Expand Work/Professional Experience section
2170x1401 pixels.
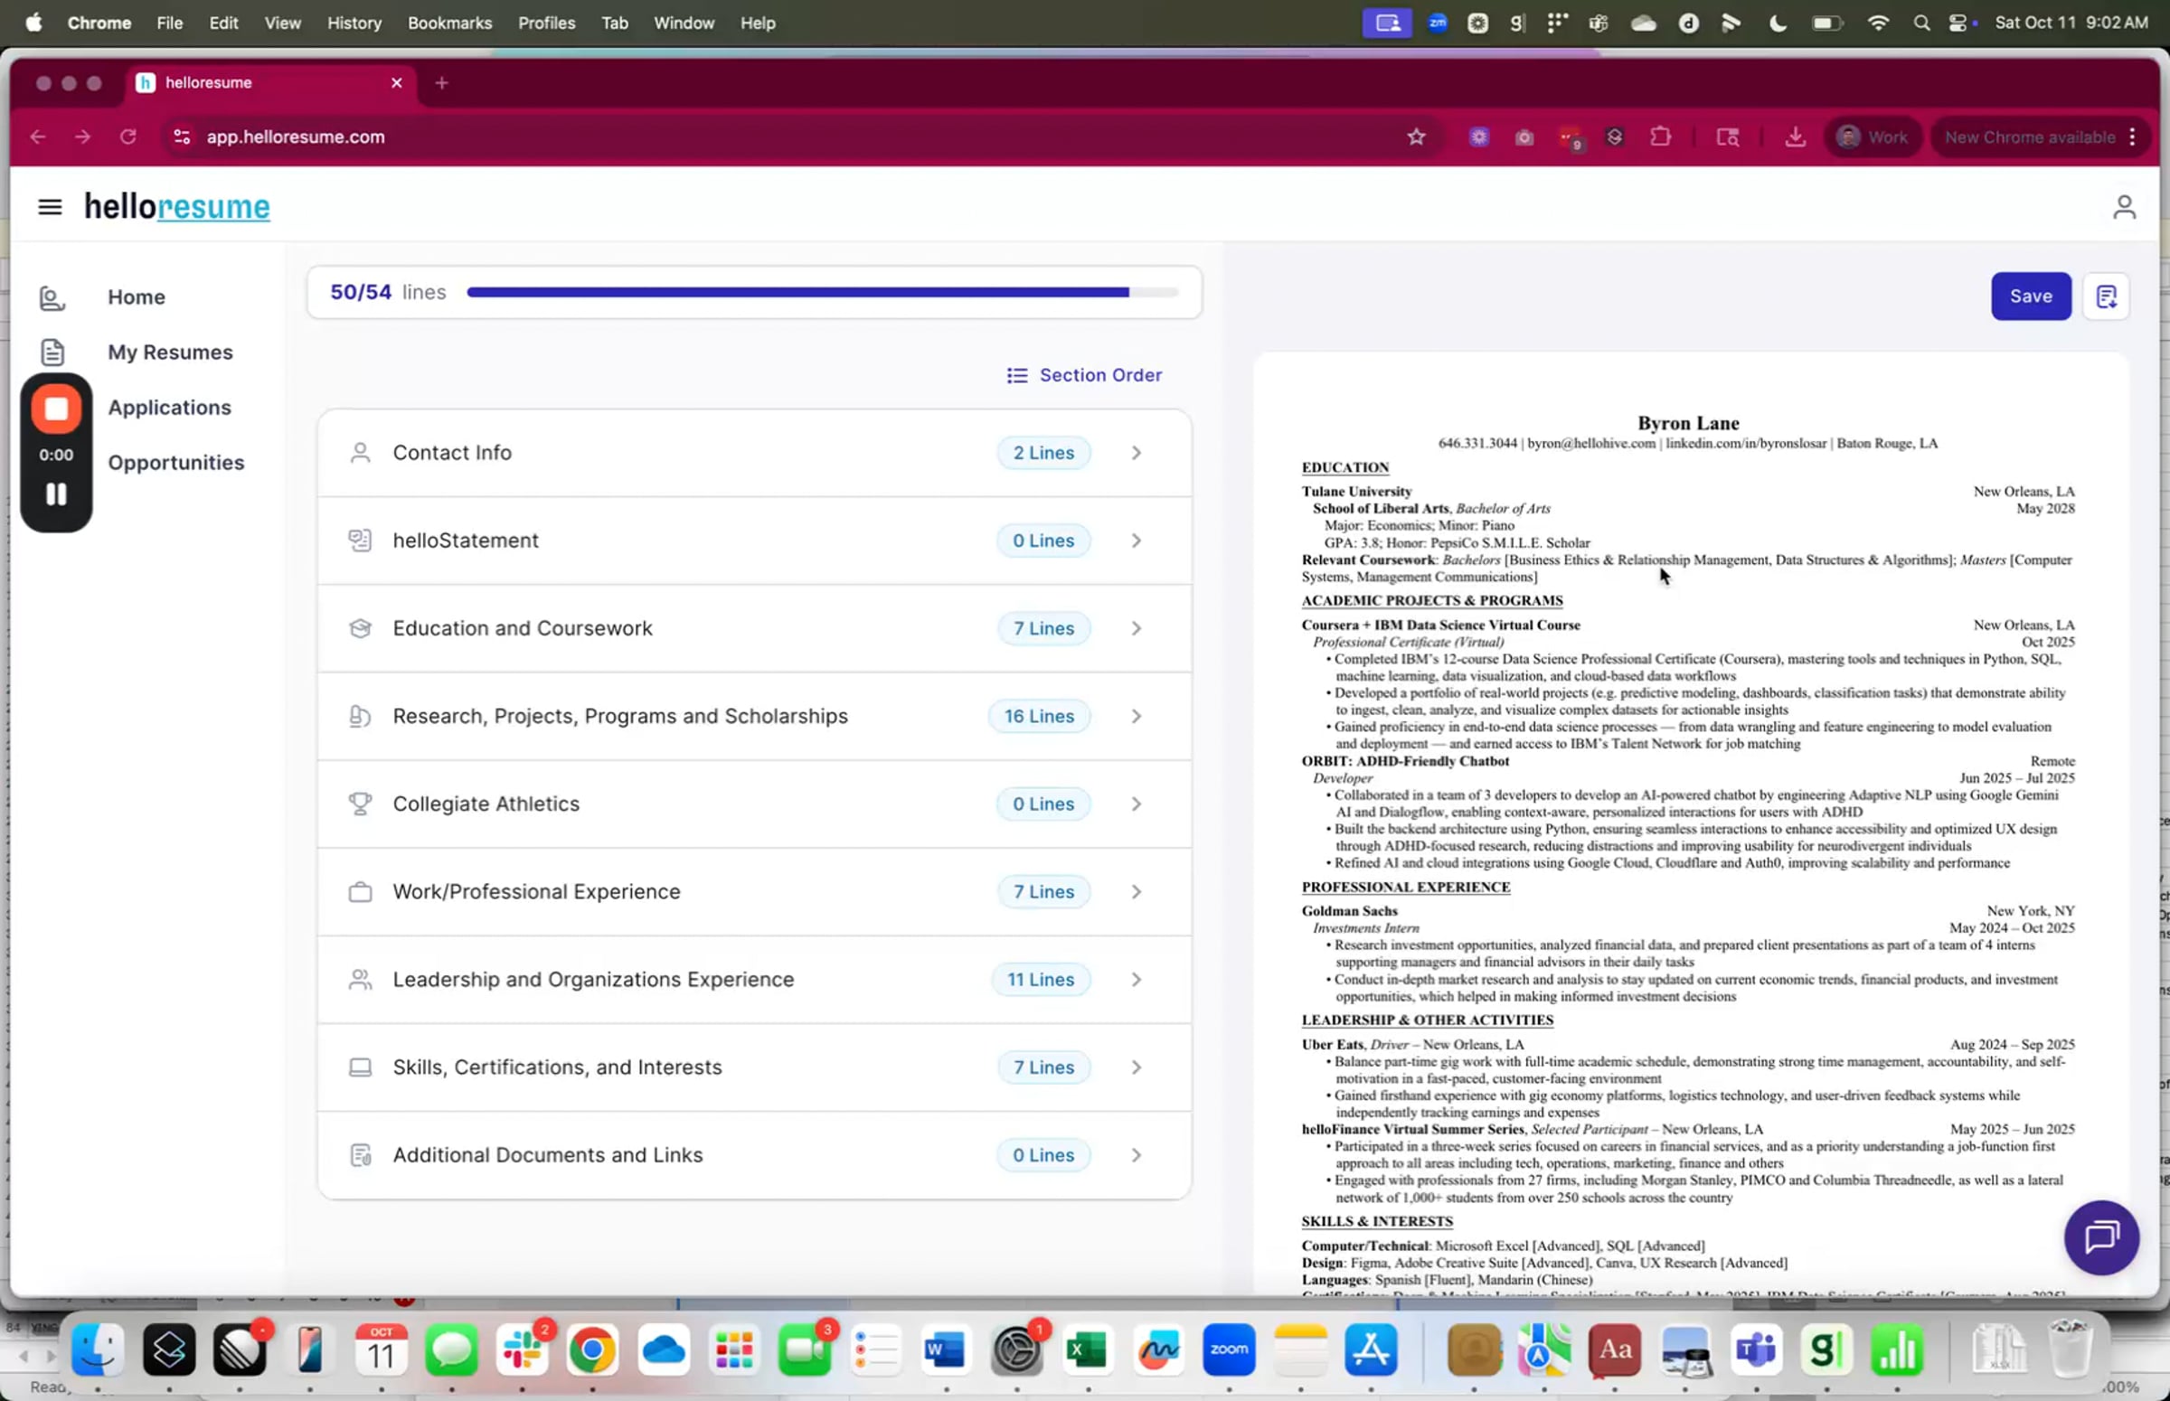pos(754,892)
